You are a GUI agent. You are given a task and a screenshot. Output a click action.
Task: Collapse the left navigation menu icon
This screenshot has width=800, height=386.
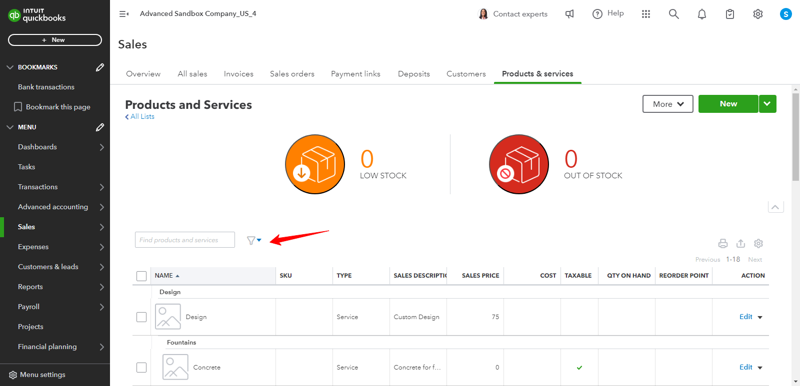click(124, 14)
